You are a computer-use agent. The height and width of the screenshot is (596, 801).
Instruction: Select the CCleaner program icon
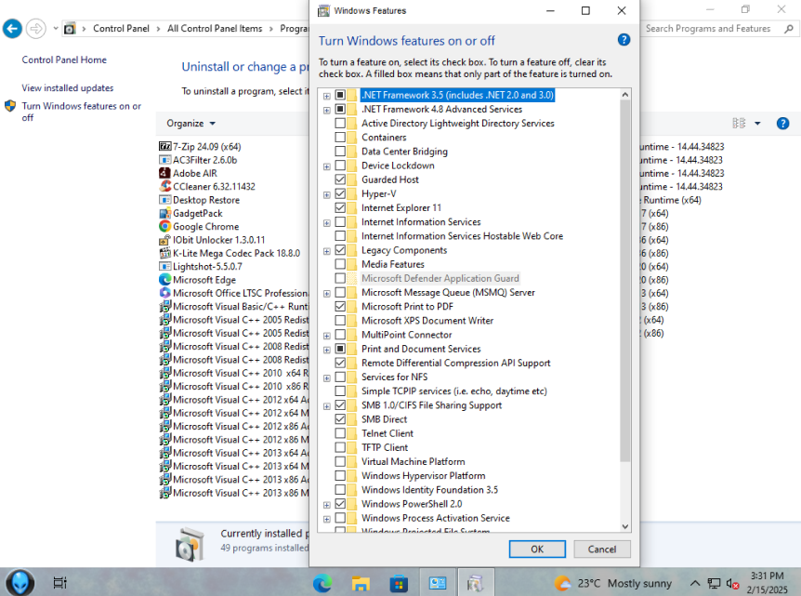[x=165, y=187]
